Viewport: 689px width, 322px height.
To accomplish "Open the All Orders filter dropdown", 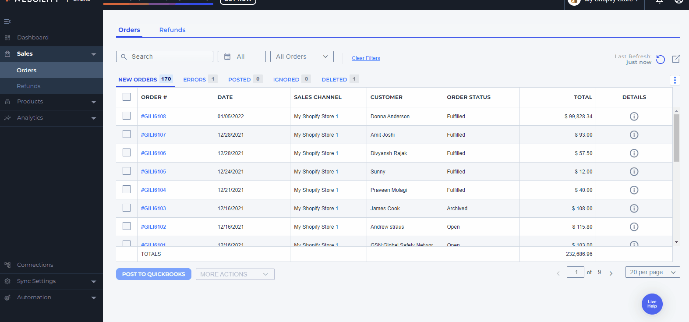I will 302,57.
